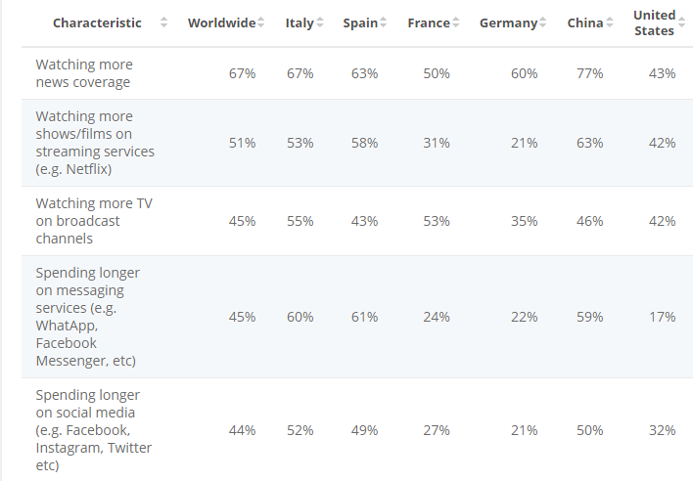Select Spain's 58% streaming services value
The height and width of the screenshot is (481, 693).
pos(363,143)
